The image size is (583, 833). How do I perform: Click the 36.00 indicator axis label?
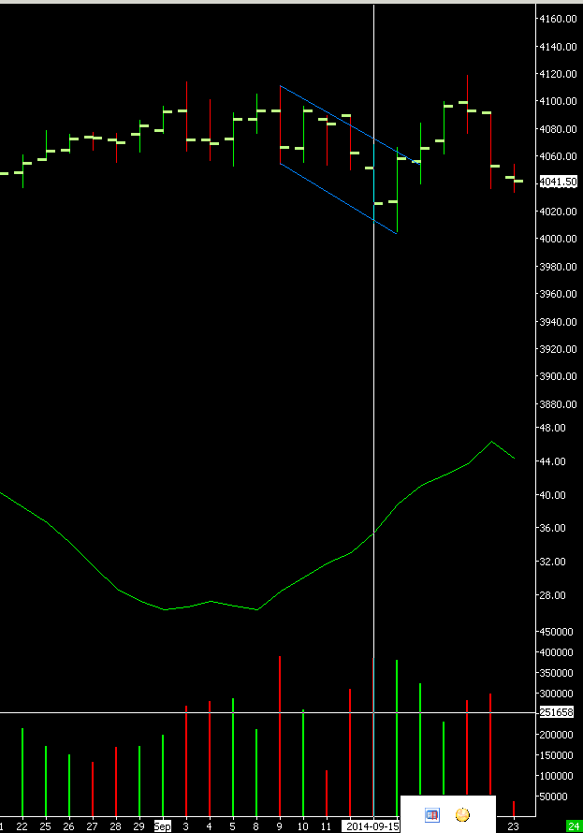tap(553, 528)
